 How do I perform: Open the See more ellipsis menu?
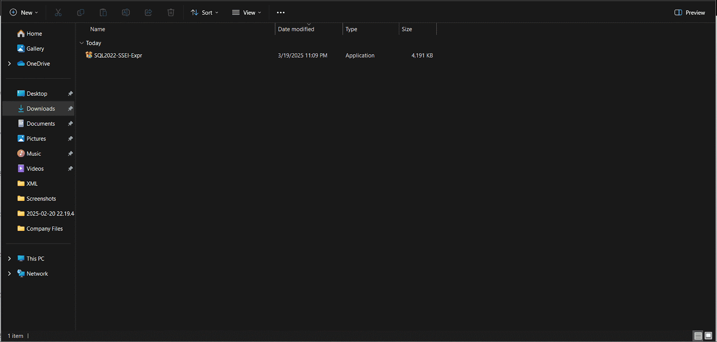281,13
